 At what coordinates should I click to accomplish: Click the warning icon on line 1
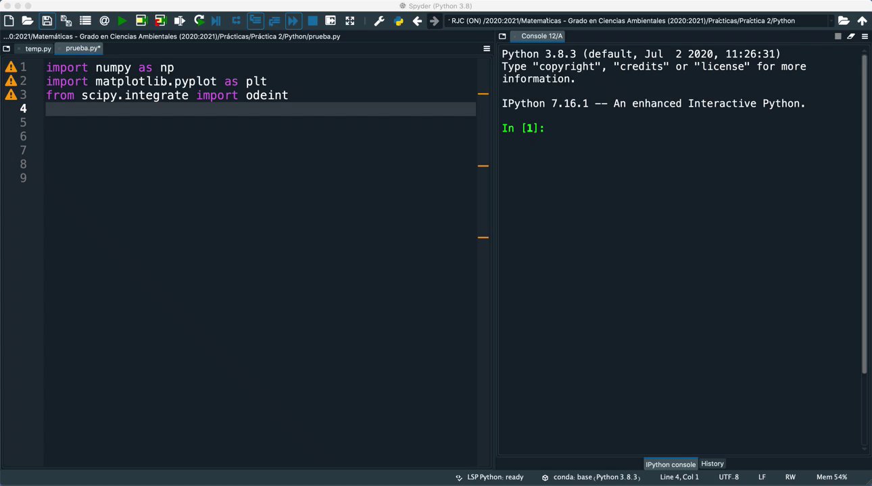click(x=11, y=67)
